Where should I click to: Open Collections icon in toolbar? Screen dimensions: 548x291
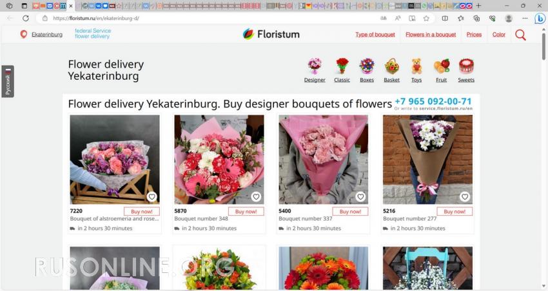(476, 18)
